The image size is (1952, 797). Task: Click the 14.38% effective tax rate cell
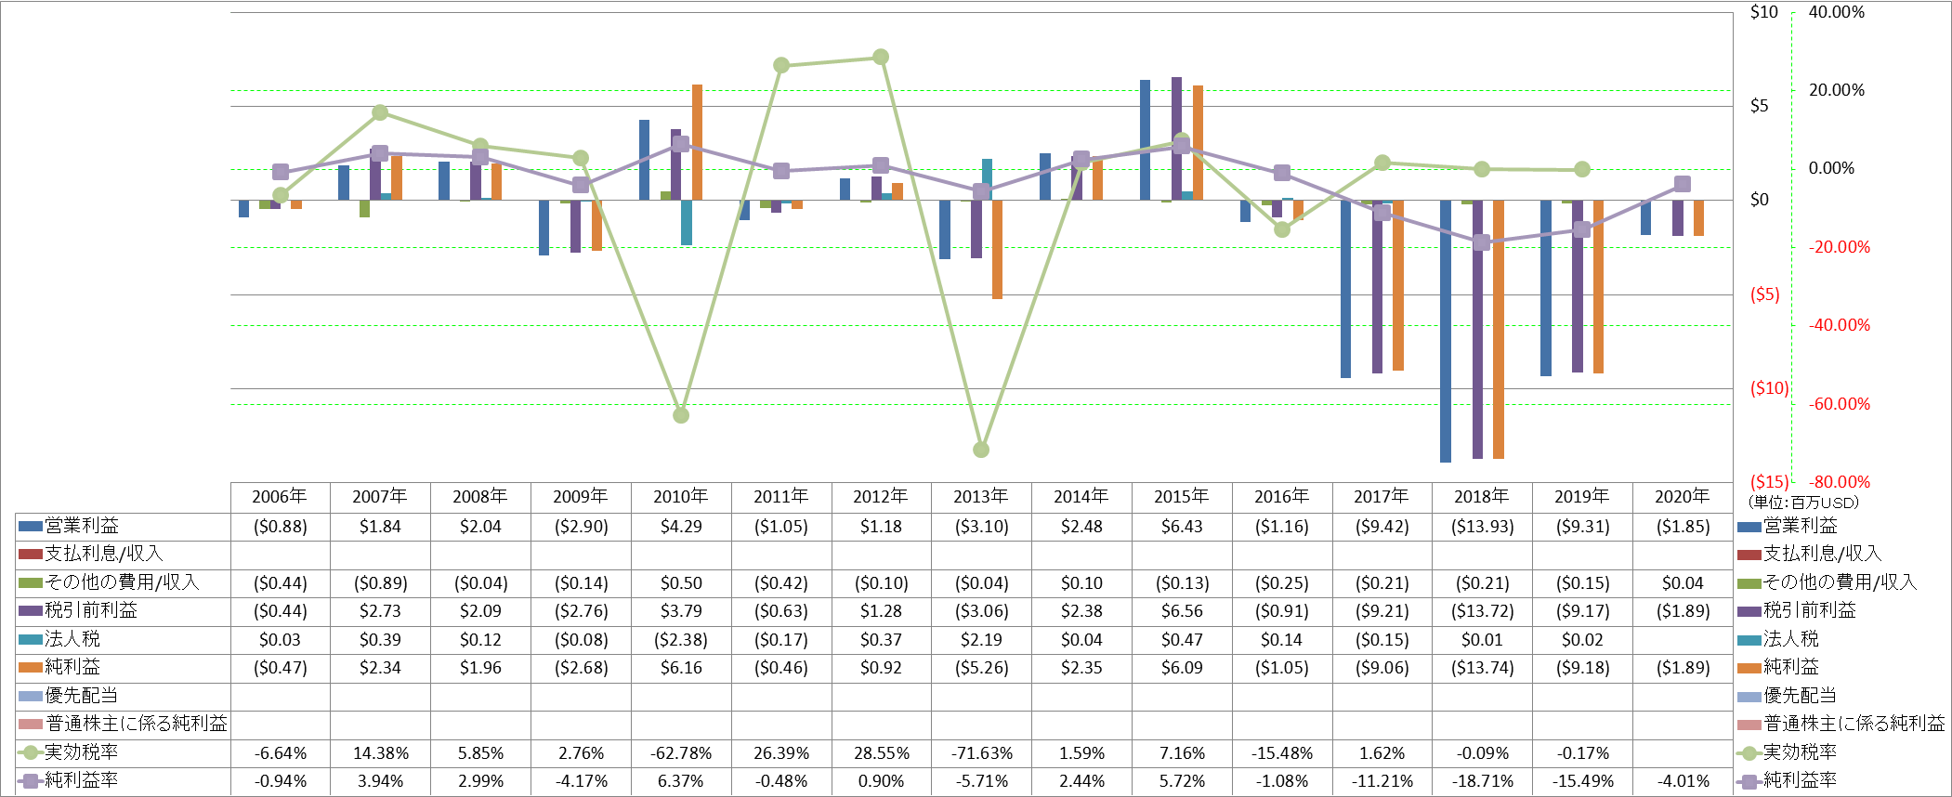coord(380,753)
